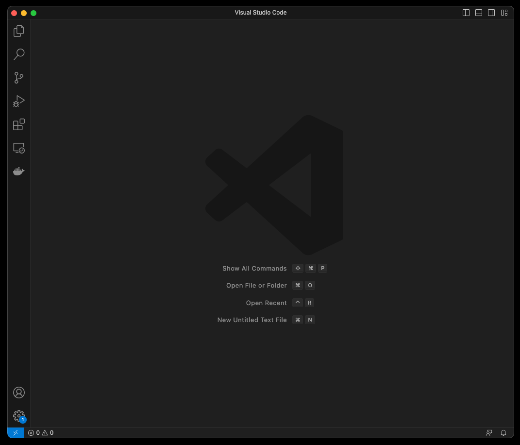520x445 pixels.
Task: Click the R key hint badge
Action: pyautogui.click(x=309, y=303)
